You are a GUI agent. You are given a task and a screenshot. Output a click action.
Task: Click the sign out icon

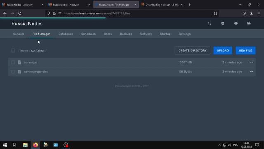(x=249, y=24)
